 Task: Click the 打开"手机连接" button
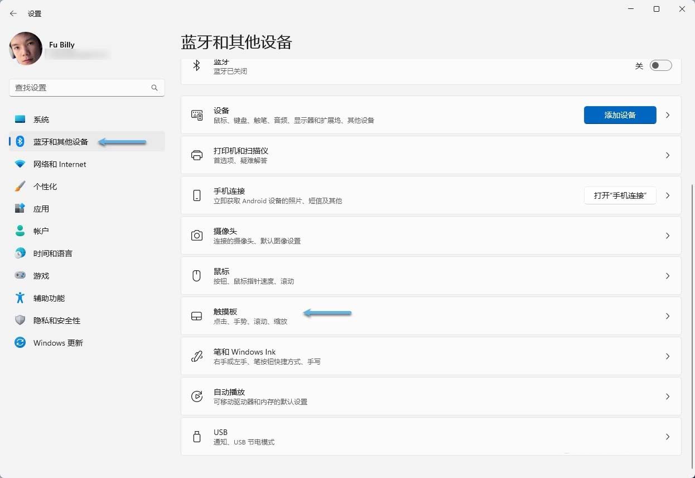tap(620, 195)
